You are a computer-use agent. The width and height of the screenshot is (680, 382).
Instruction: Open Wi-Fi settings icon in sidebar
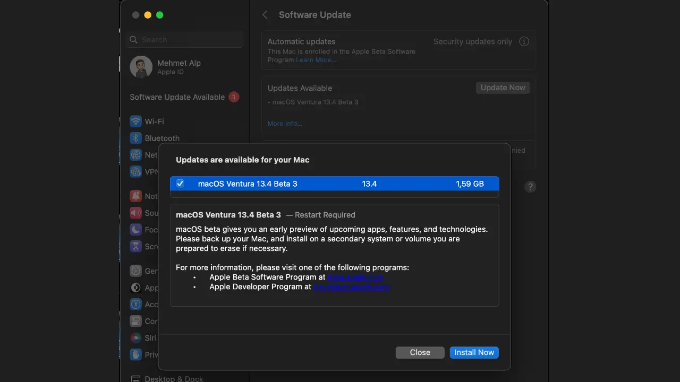[x=136, y=121]
